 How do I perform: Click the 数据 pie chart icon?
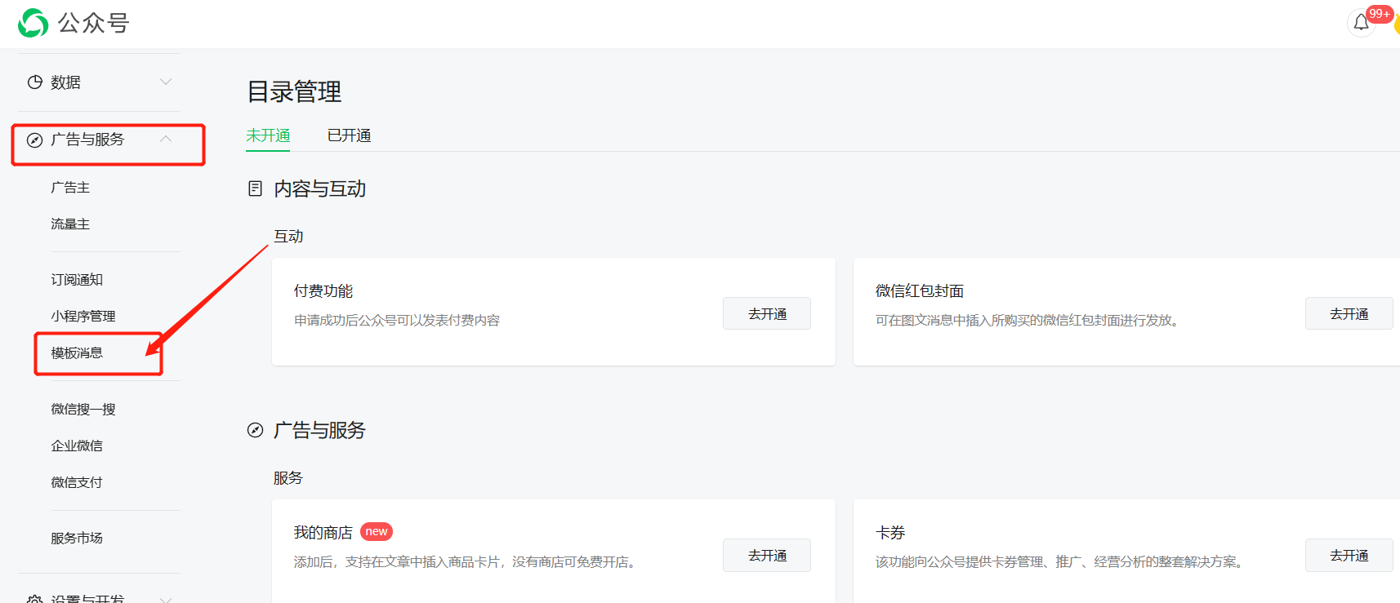point(34,82)
